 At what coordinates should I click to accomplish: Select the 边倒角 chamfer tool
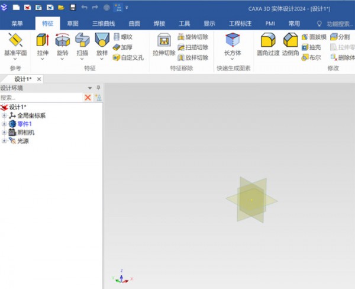pos(291,44)
